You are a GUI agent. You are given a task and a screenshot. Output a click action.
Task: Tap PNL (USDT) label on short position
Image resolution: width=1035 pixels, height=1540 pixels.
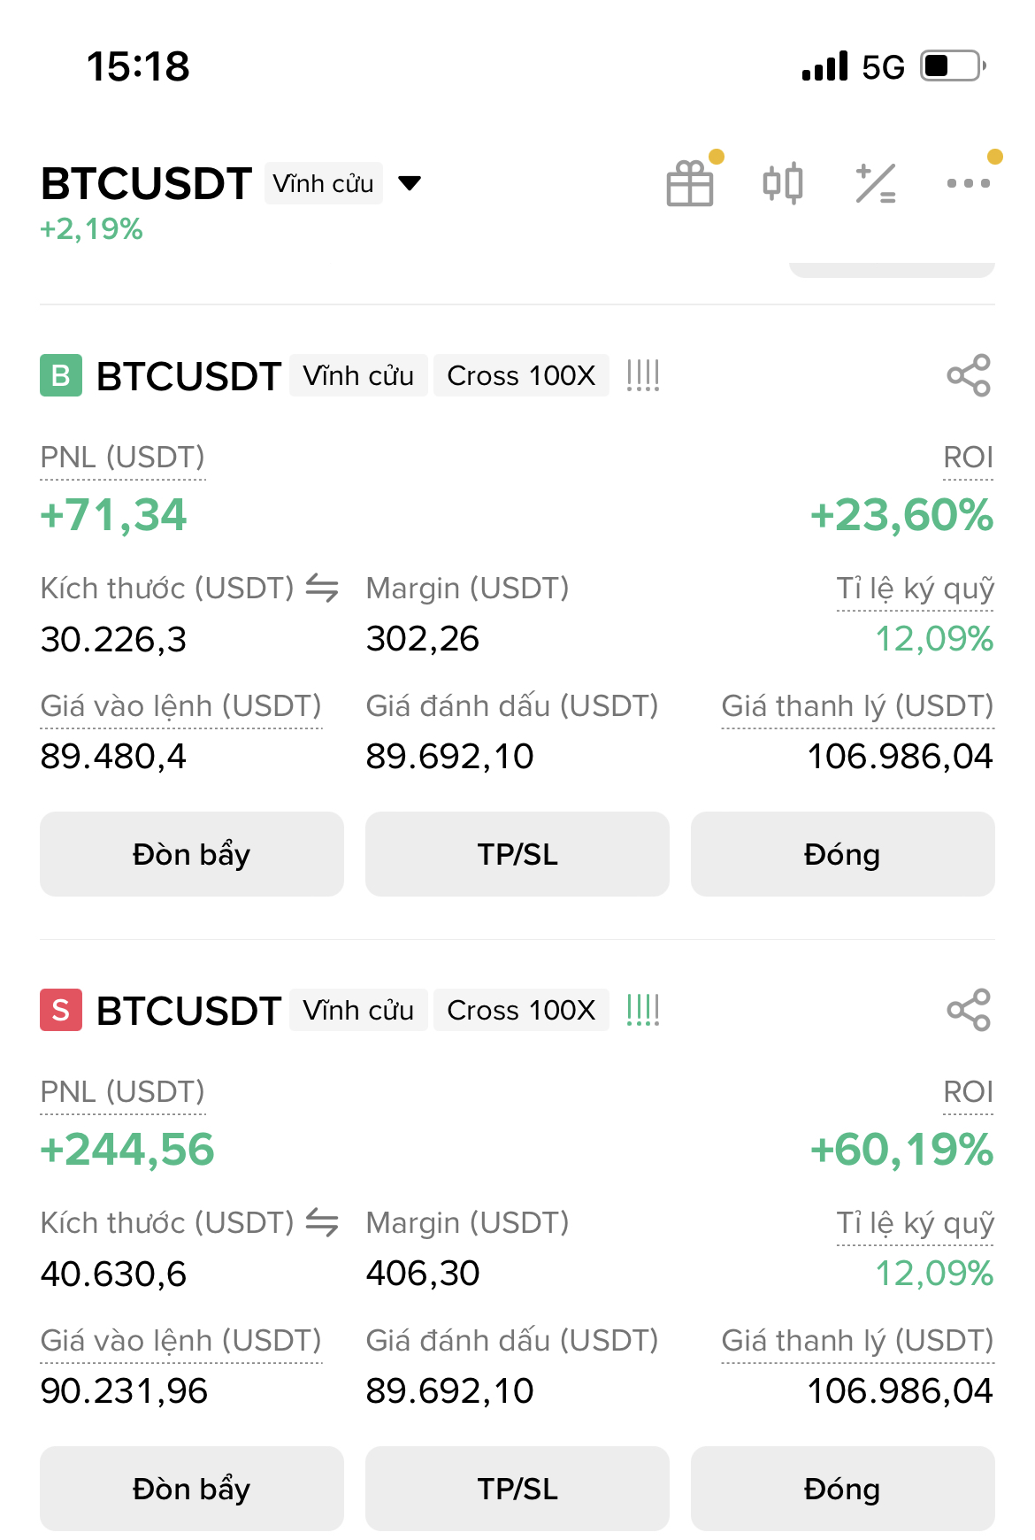pyautogui.click(x=122, y=1092)
